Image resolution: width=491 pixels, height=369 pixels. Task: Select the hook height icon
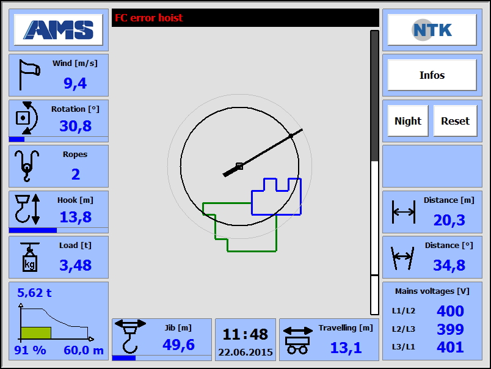(27, 209)
